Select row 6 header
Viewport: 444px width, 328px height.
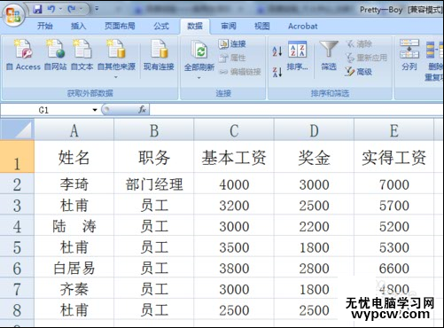point(17,268)
